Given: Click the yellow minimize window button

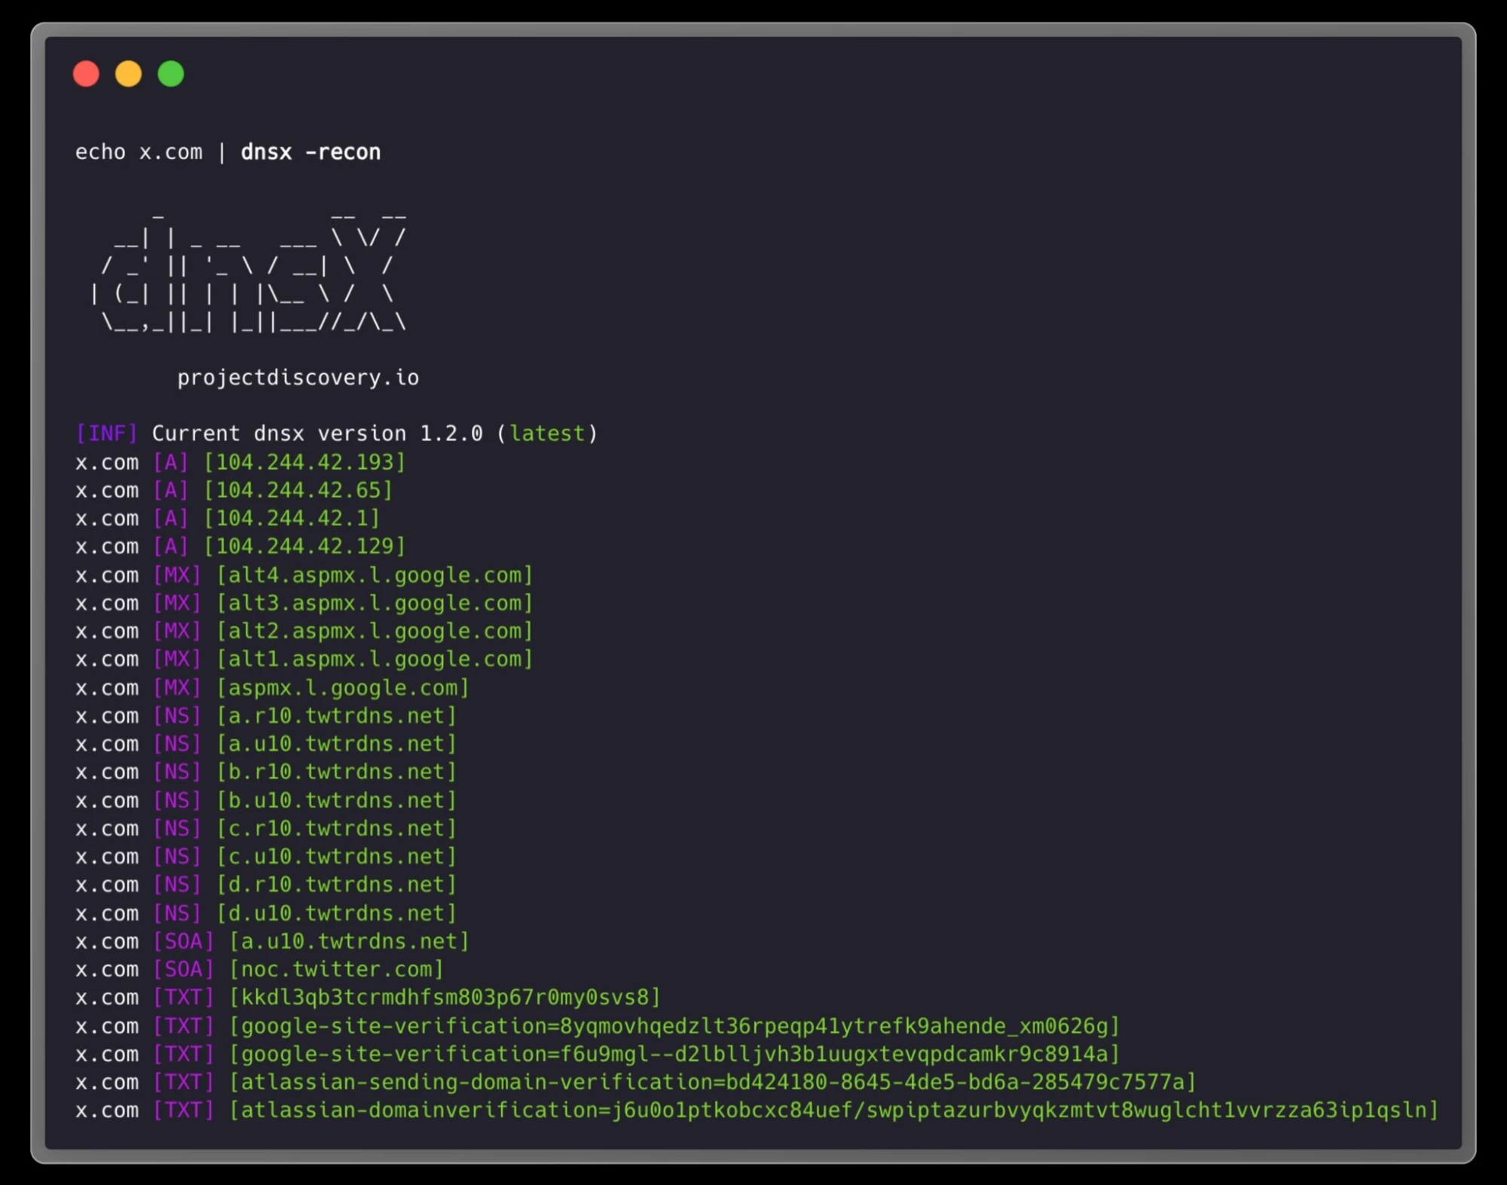Looking at the screenshot, I should coord(128,74).
